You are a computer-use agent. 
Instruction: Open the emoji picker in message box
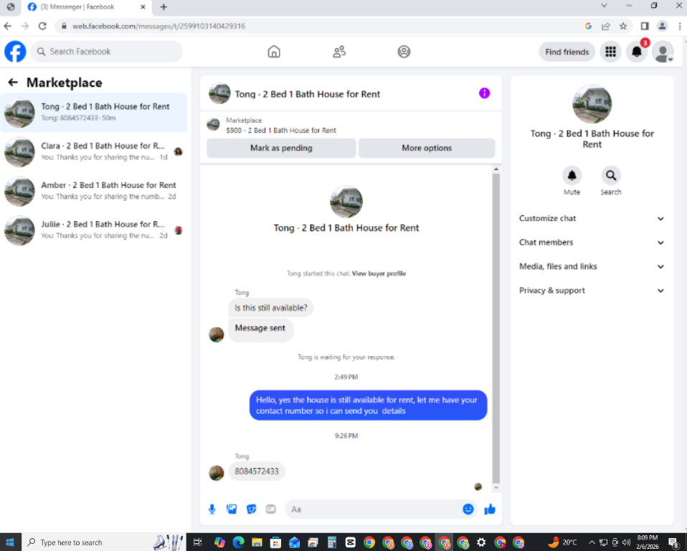(x=468, y=509)
